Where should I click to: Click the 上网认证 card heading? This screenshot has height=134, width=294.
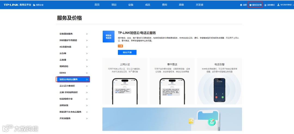[125, 64]
